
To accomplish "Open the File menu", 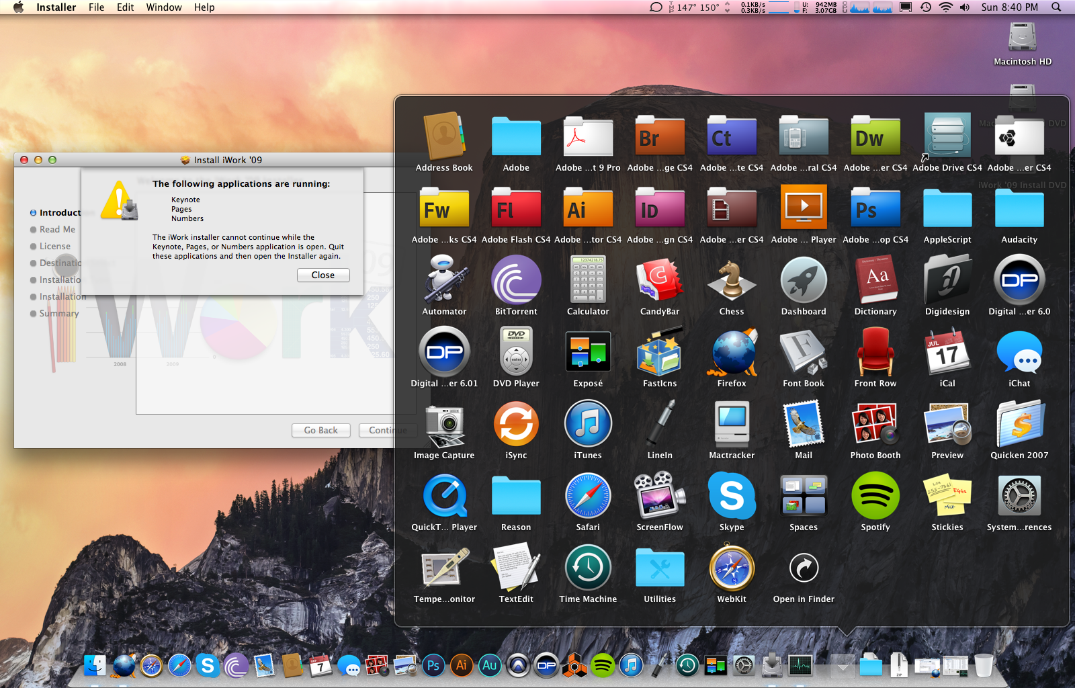I will coord(97,7).
